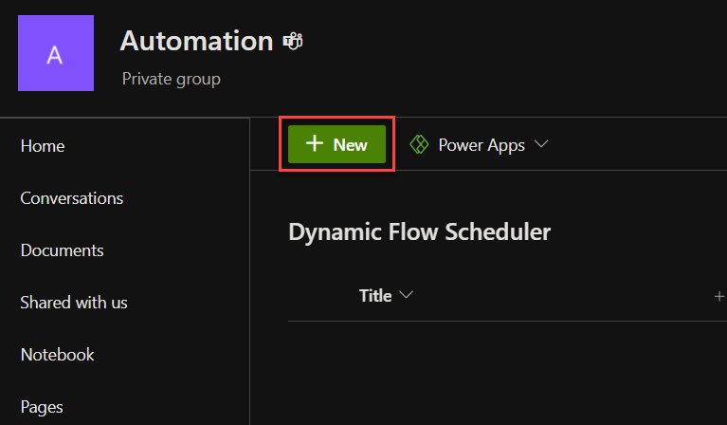Click the green New button text

point(350,145)
